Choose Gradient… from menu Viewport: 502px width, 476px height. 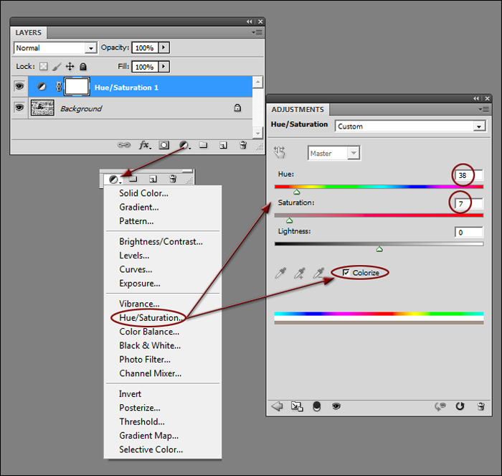(139, 207)
